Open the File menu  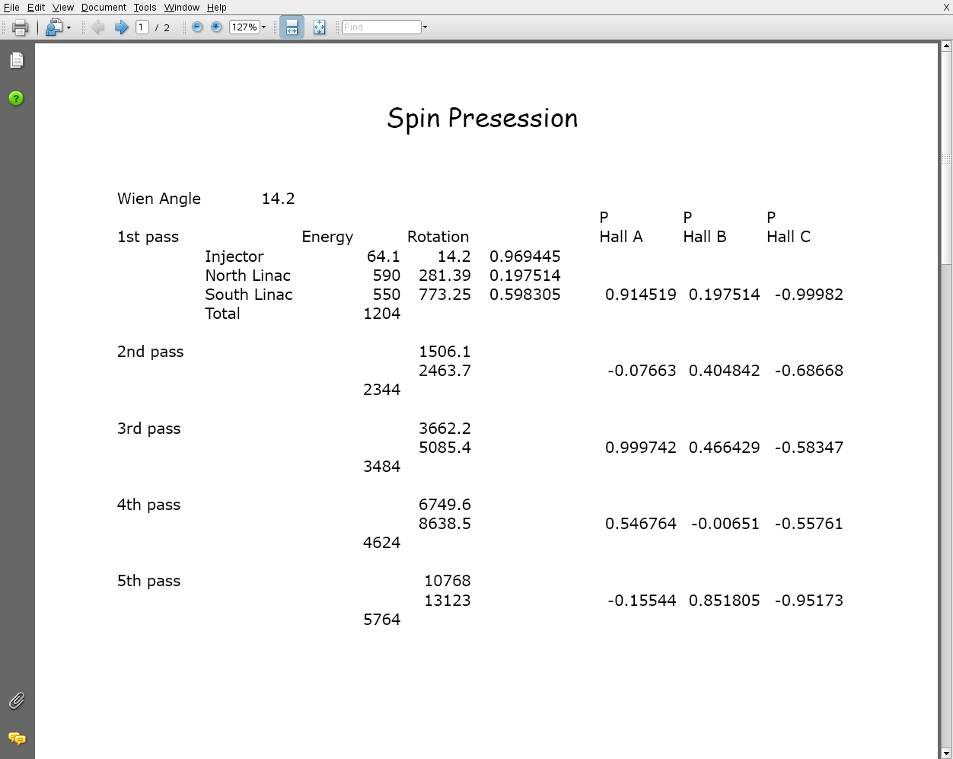point(11,7)
